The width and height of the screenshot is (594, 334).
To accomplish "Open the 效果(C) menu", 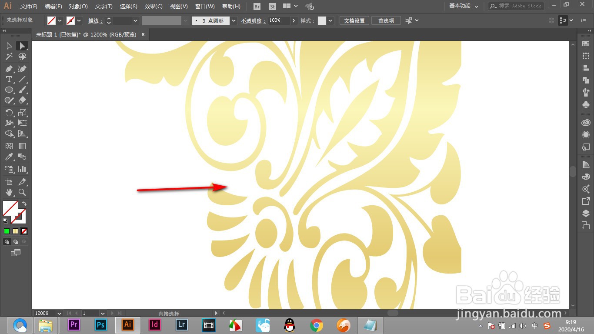I will [x=154, y=7].
